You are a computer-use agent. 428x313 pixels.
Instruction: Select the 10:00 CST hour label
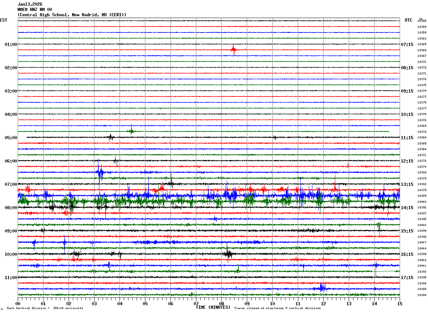pos(11,254)
